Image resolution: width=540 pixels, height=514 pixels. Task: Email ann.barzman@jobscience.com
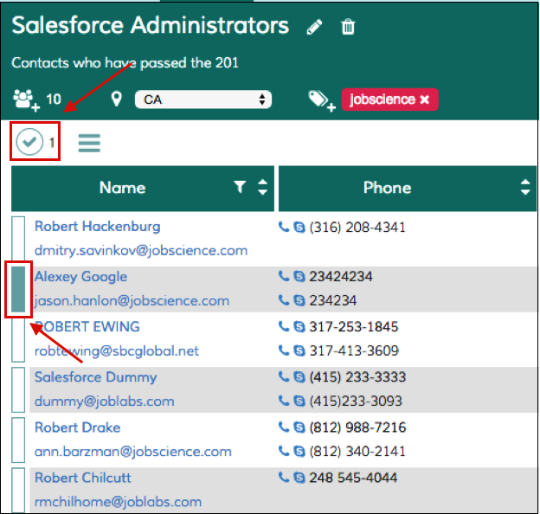tap(133, 452)
